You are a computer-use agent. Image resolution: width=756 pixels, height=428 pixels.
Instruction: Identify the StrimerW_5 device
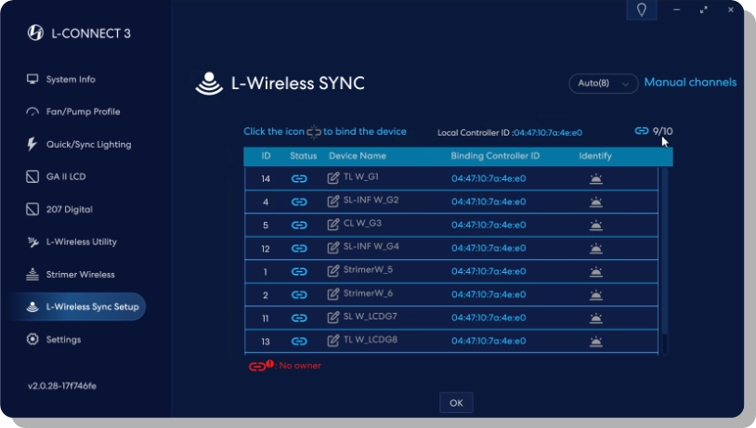[596, 271]
